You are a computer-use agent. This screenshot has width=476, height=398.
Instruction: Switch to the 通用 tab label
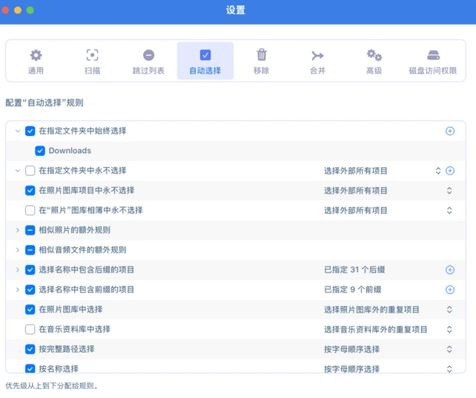[36, 71]
